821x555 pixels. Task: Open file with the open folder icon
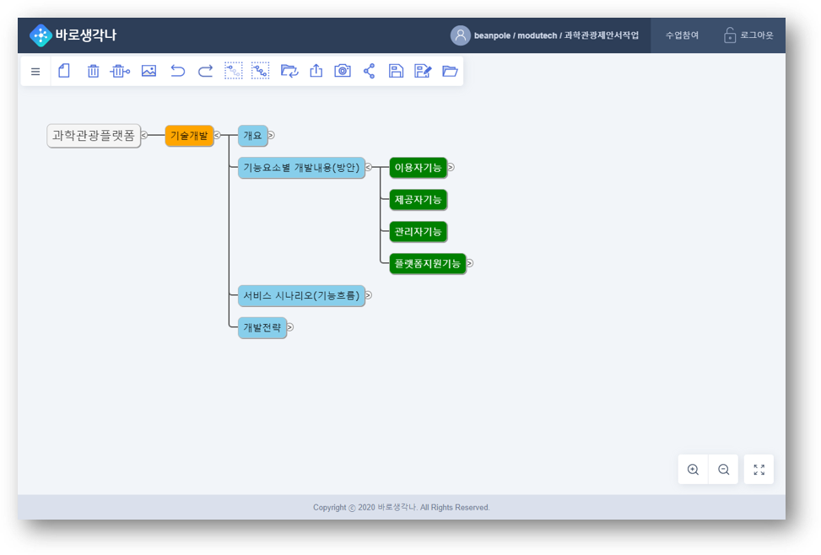pyautogui.click(x=450, y=71)
